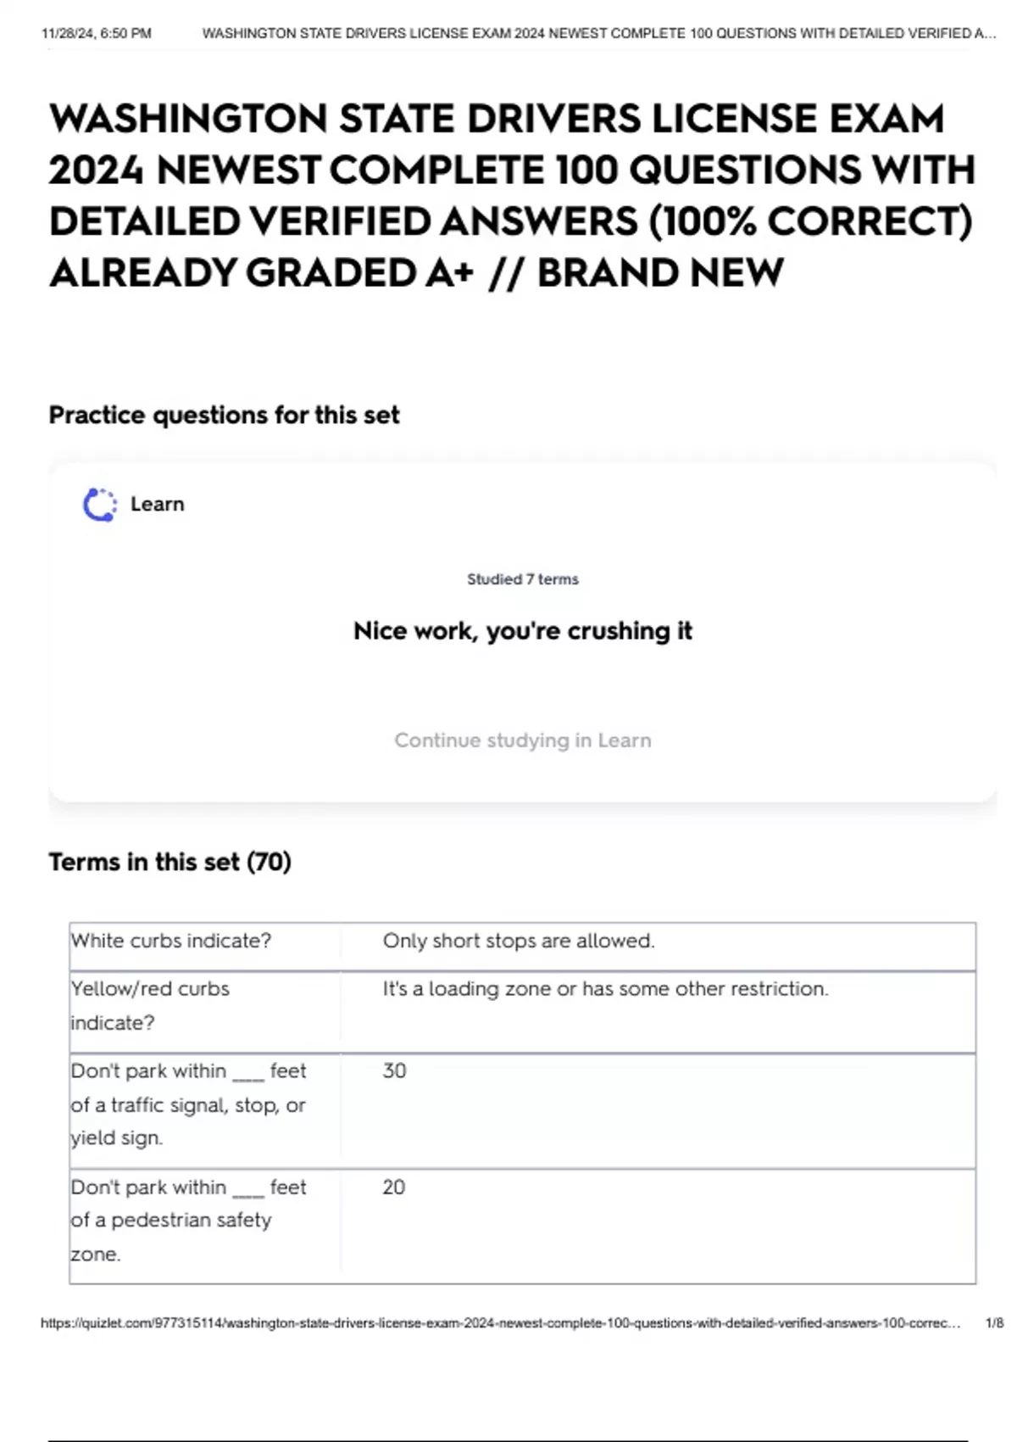Click the page header document title text
This screenshot has width=1017, height=1442.
click(598, 34)
